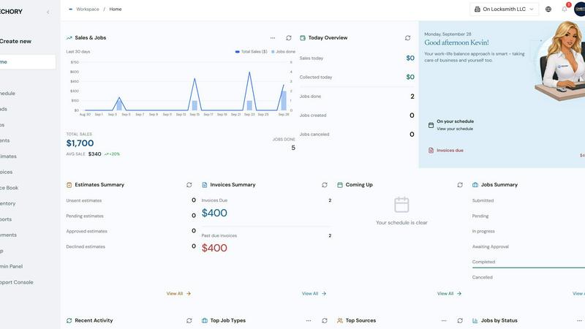Screen dimensions: 585x329
Task: Click the Estimates Summary clipboard icon
Action: tap(69, 185)
